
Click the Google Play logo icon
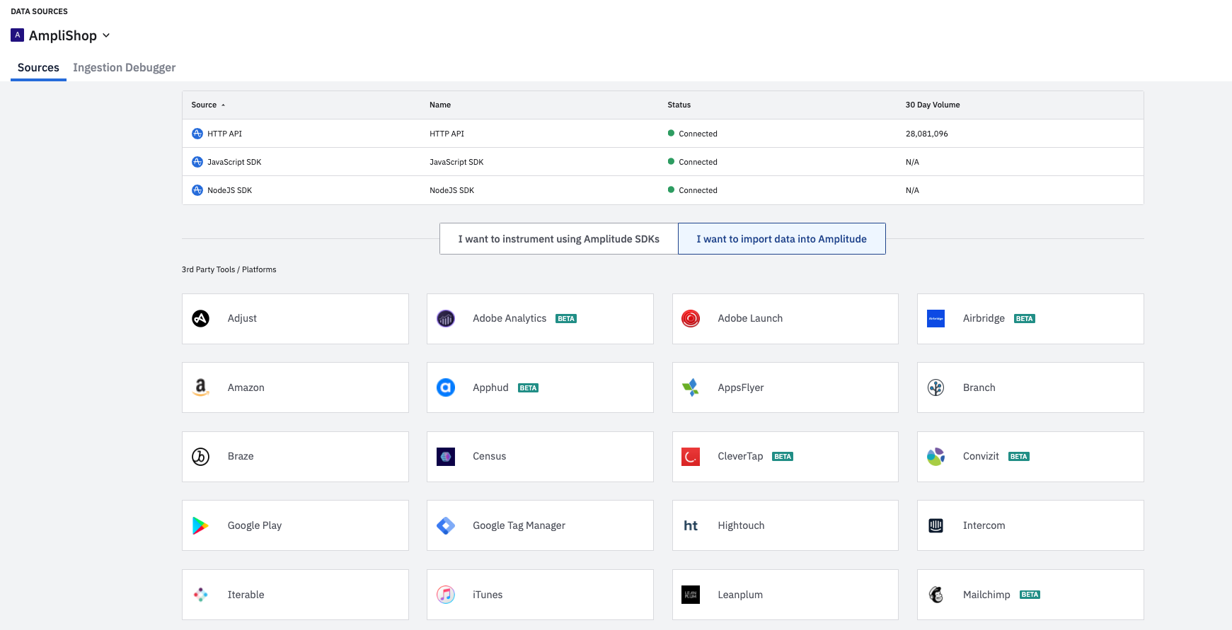pos(201,525)
